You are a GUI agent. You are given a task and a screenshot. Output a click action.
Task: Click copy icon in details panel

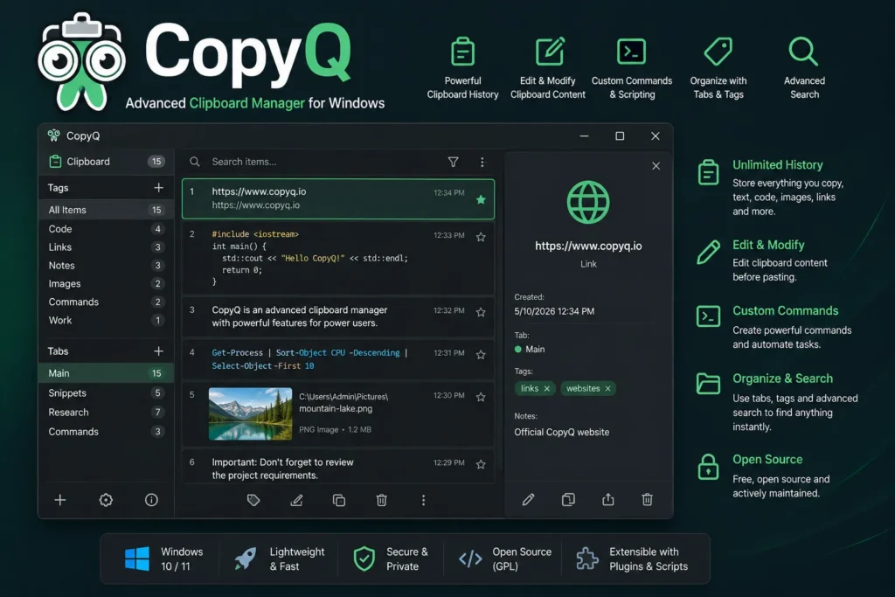pyautogui.click(x=568, y=500)
